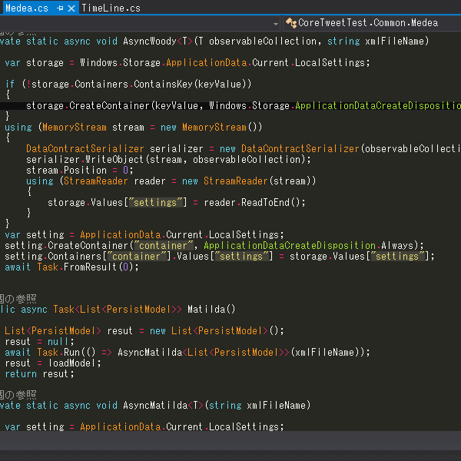The height and width of the screenshot is (461, 461).
Task: Open the left navigation bar dropdown arrow
Action: click(x=276, y=24)
